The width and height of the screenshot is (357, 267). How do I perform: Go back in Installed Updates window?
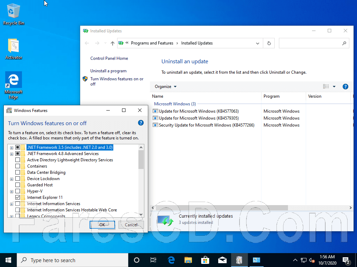coord(87,43)
